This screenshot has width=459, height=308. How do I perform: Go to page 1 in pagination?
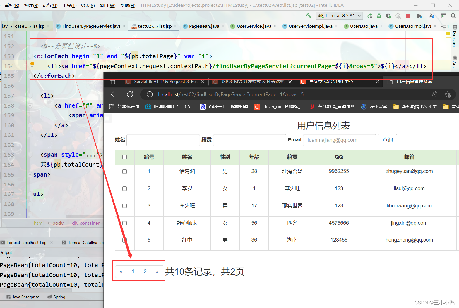(133, 271)
